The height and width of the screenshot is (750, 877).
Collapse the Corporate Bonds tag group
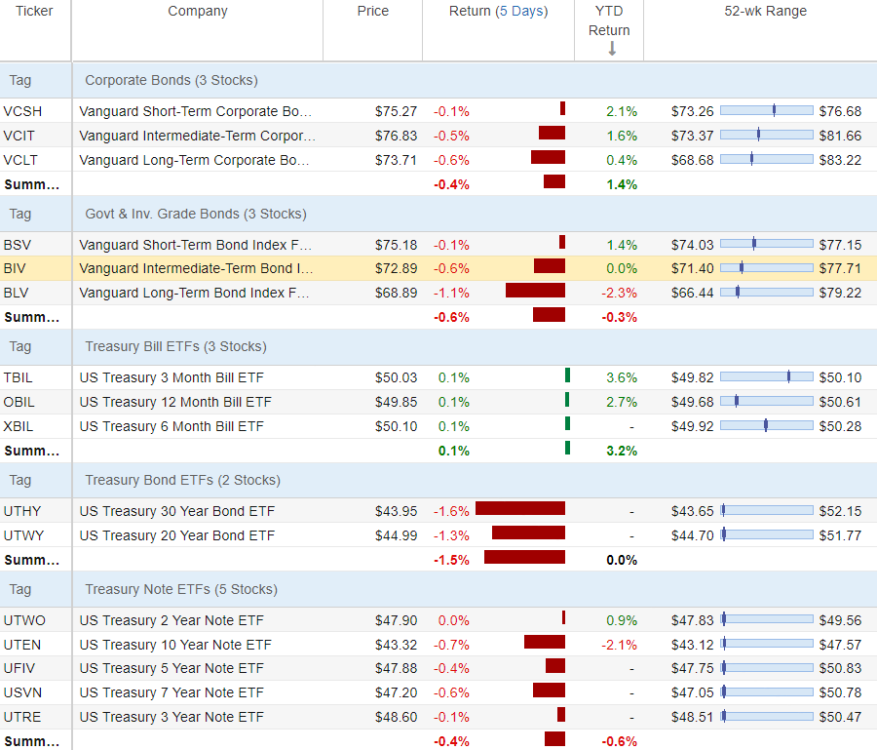(172, 81)
